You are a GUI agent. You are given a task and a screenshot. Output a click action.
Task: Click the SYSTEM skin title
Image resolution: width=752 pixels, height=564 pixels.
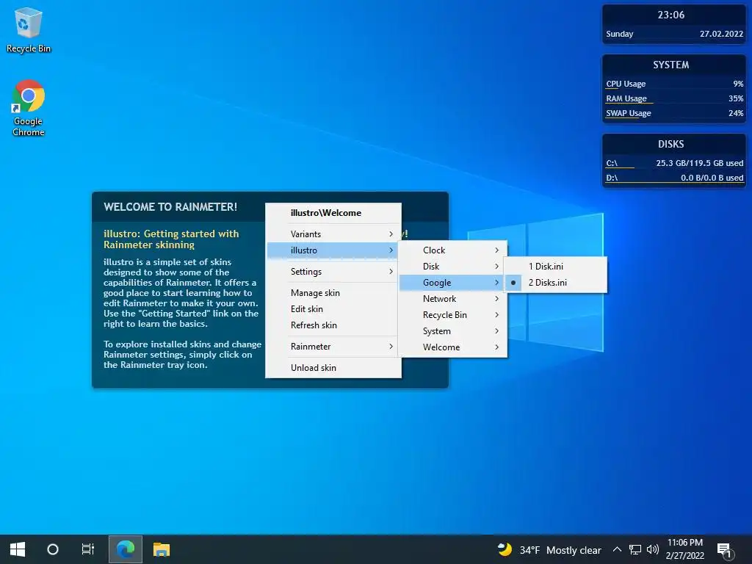coord(671,65)
